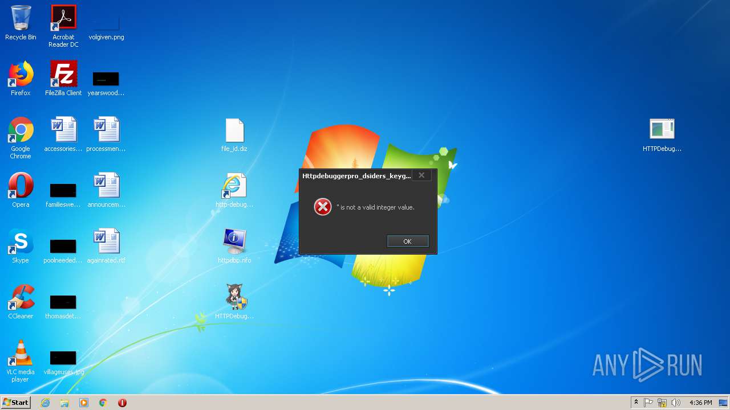Click the Show desktop button
Viewport: 730px width, 410px height.
click(724, 403)
